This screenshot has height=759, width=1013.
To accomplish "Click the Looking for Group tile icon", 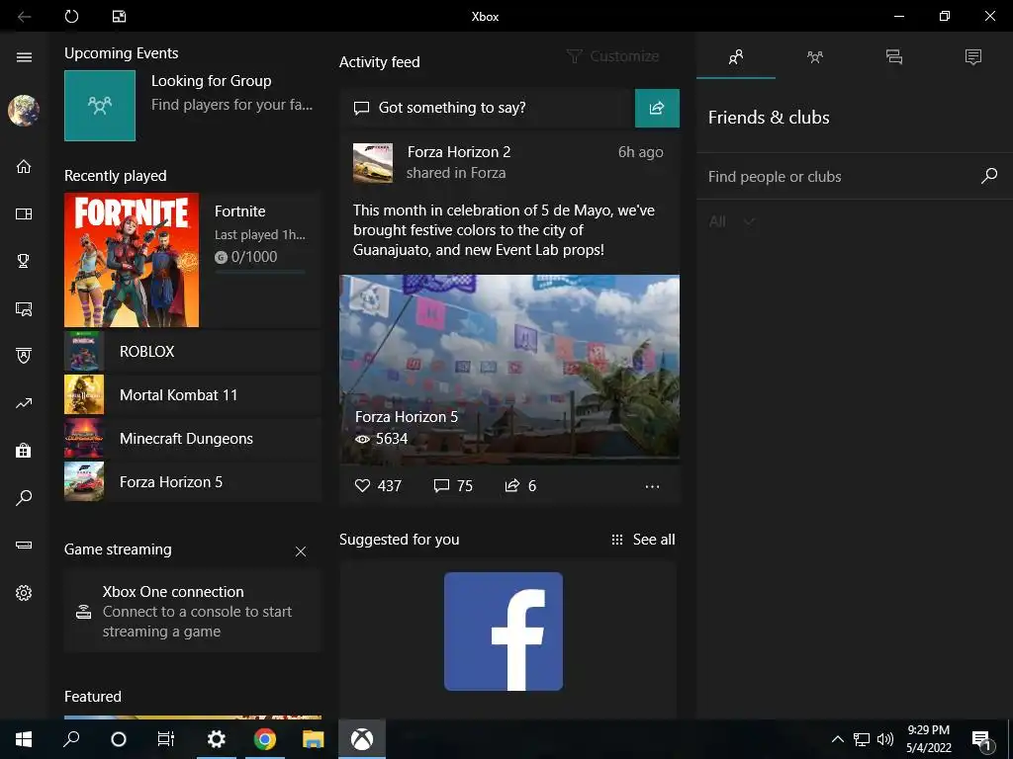I will pyautogui.click(x=100, y=105).
